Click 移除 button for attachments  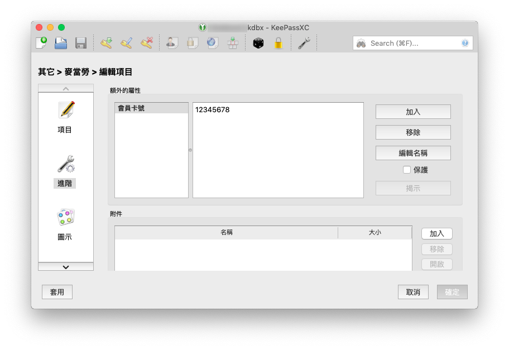coord(436,249)
